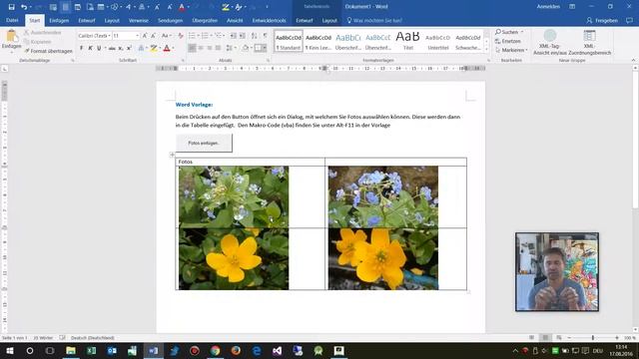639x359 pixels.
Task: Sort paragraph A to Z icon
Action: [x=255, y=36]
